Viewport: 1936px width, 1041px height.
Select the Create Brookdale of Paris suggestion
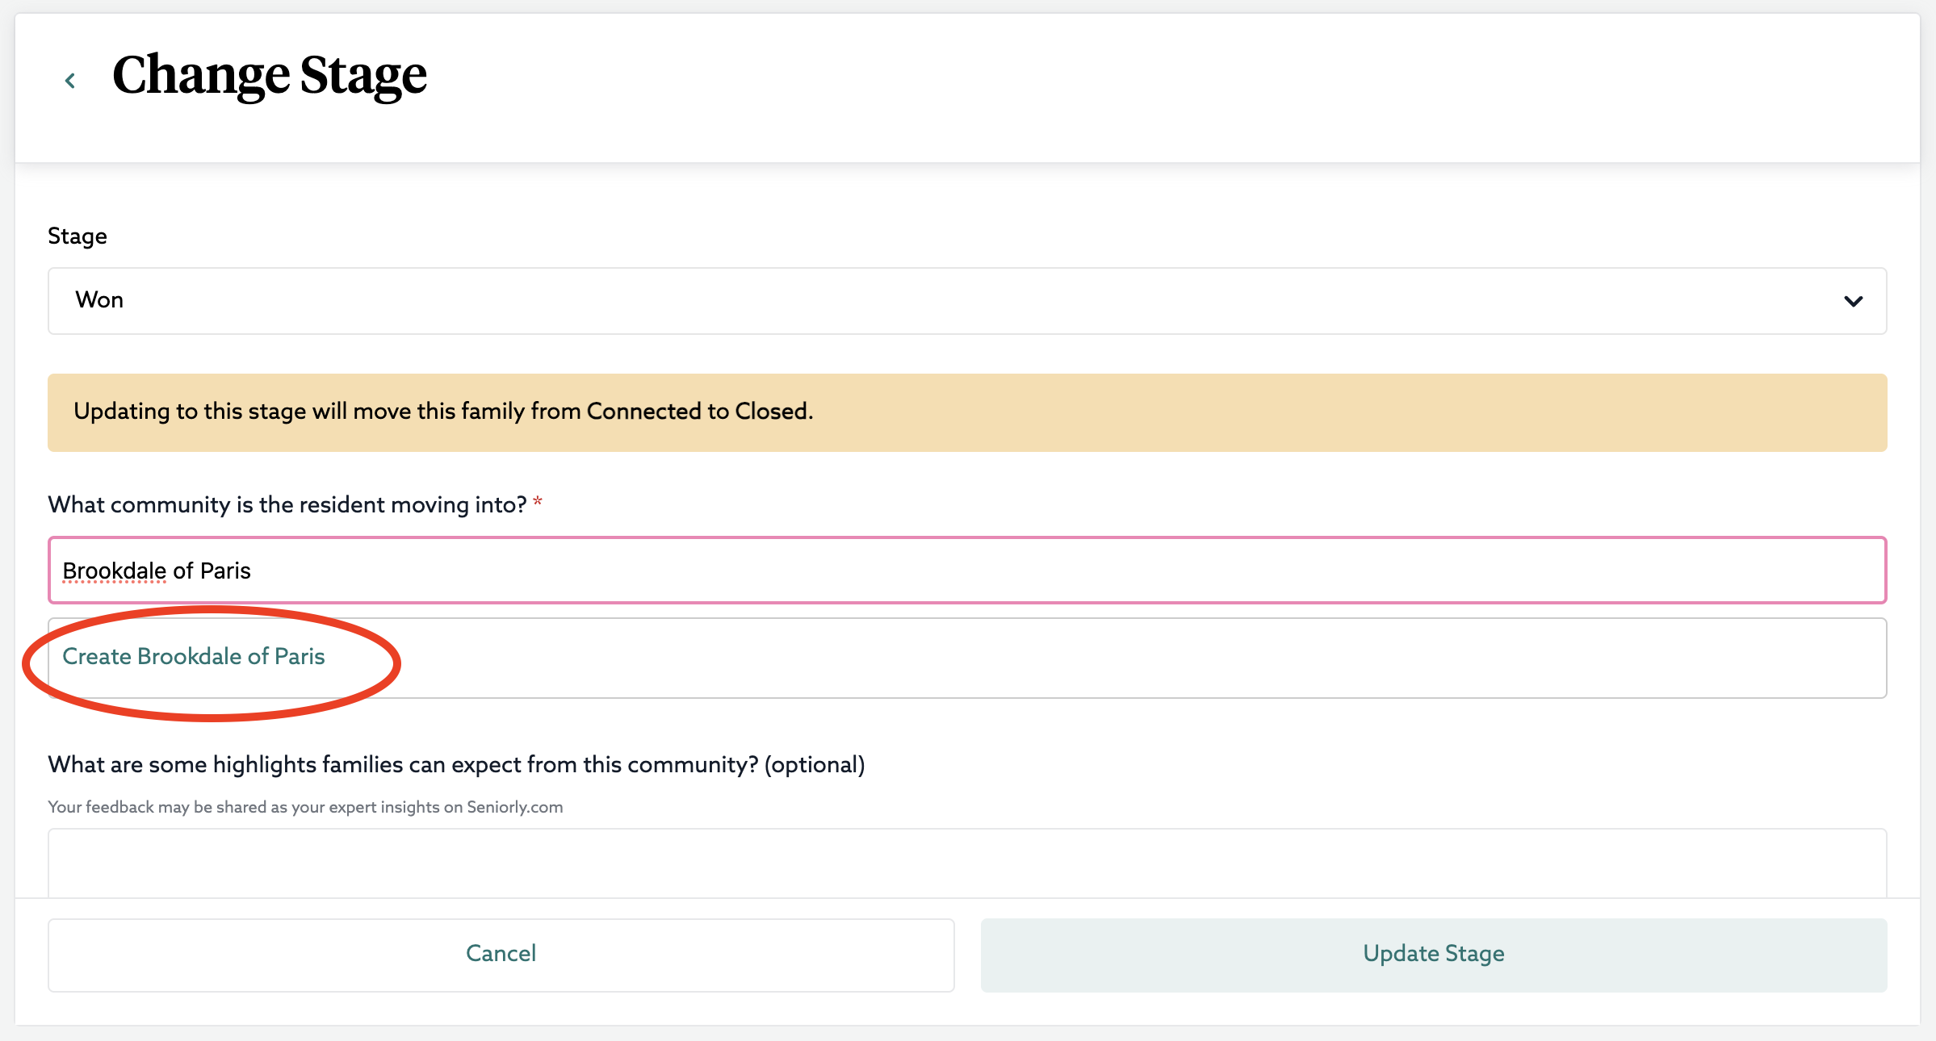pyautogui.click(x=194, y=657)
